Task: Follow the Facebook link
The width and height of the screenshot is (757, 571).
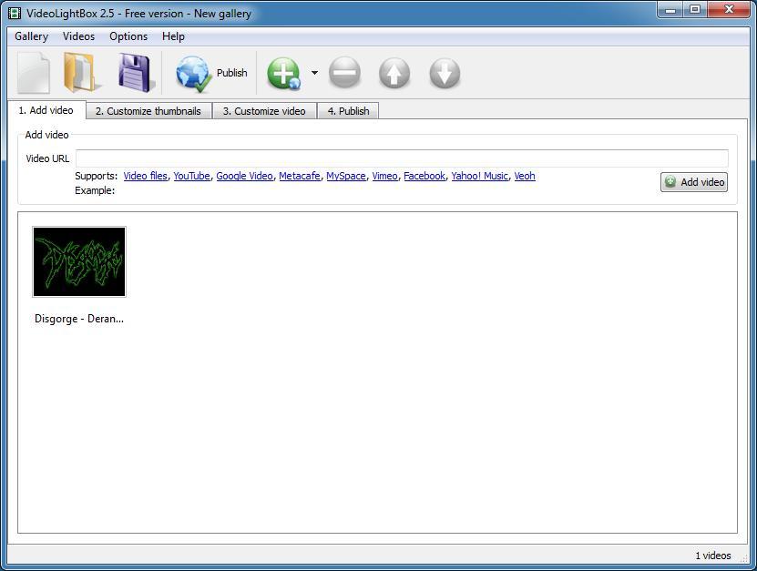Action: coord(425,176)
